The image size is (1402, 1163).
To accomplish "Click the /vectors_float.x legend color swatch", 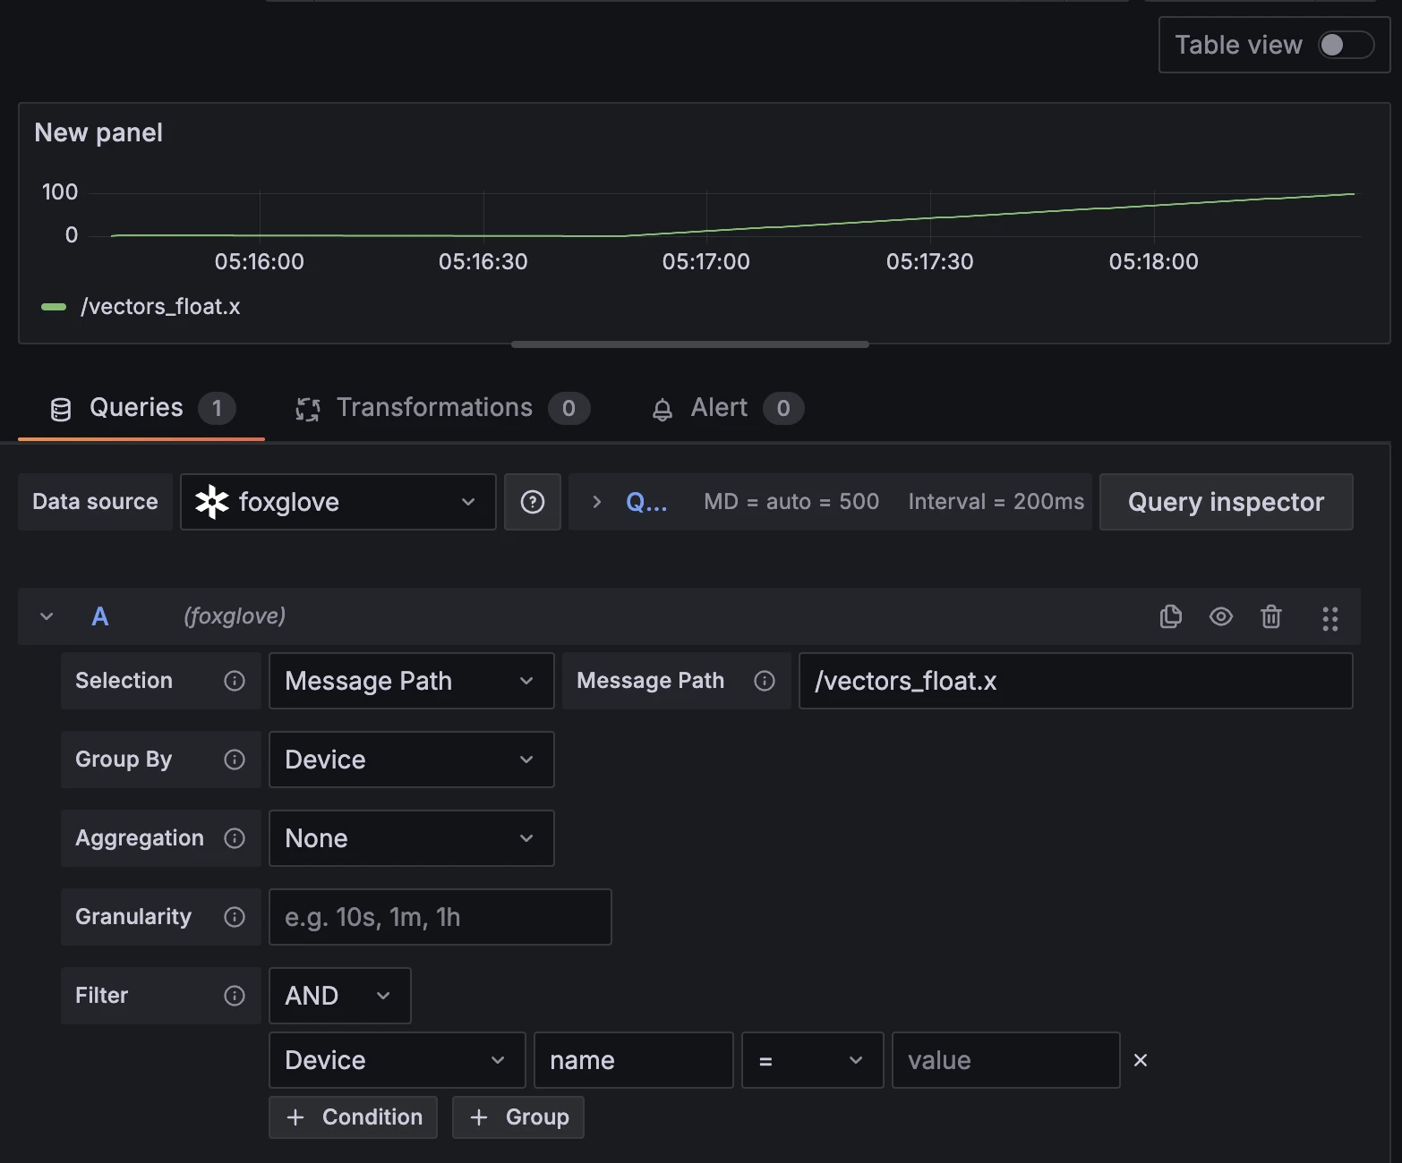I will pyautogui.click(x=54, y=307).
